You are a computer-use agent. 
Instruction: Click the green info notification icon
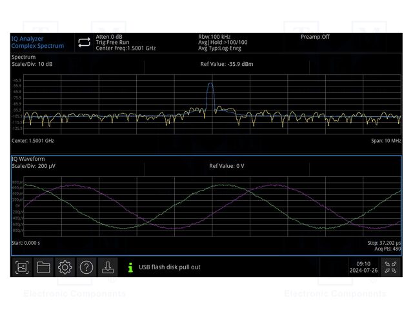point(130,267)
